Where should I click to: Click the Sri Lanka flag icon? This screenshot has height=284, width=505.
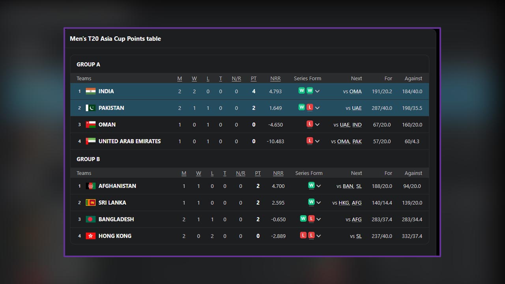[x=91, y=202]
